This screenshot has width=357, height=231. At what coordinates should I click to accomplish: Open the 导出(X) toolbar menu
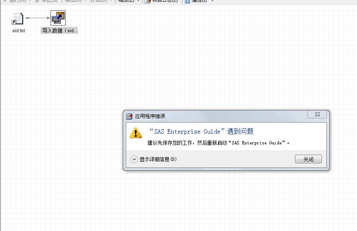click(x=75, y=1)
